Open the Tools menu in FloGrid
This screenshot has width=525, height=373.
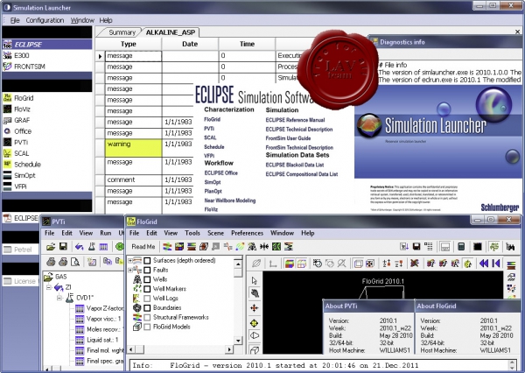192,233
